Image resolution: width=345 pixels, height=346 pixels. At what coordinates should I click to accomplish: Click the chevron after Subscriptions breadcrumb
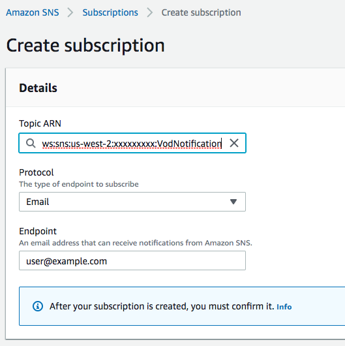click(x=150, y=12)
